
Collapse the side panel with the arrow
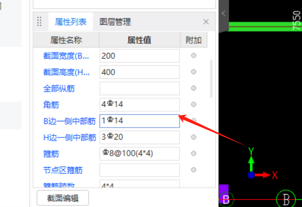[223, 14]
